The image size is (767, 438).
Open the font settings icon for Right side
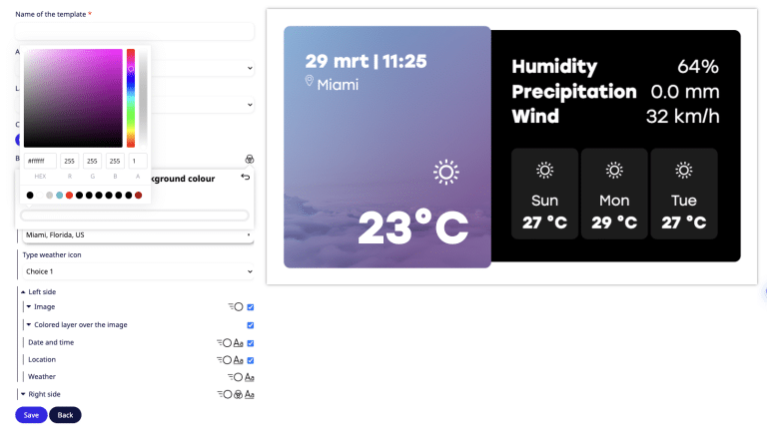tap(250, 394)
